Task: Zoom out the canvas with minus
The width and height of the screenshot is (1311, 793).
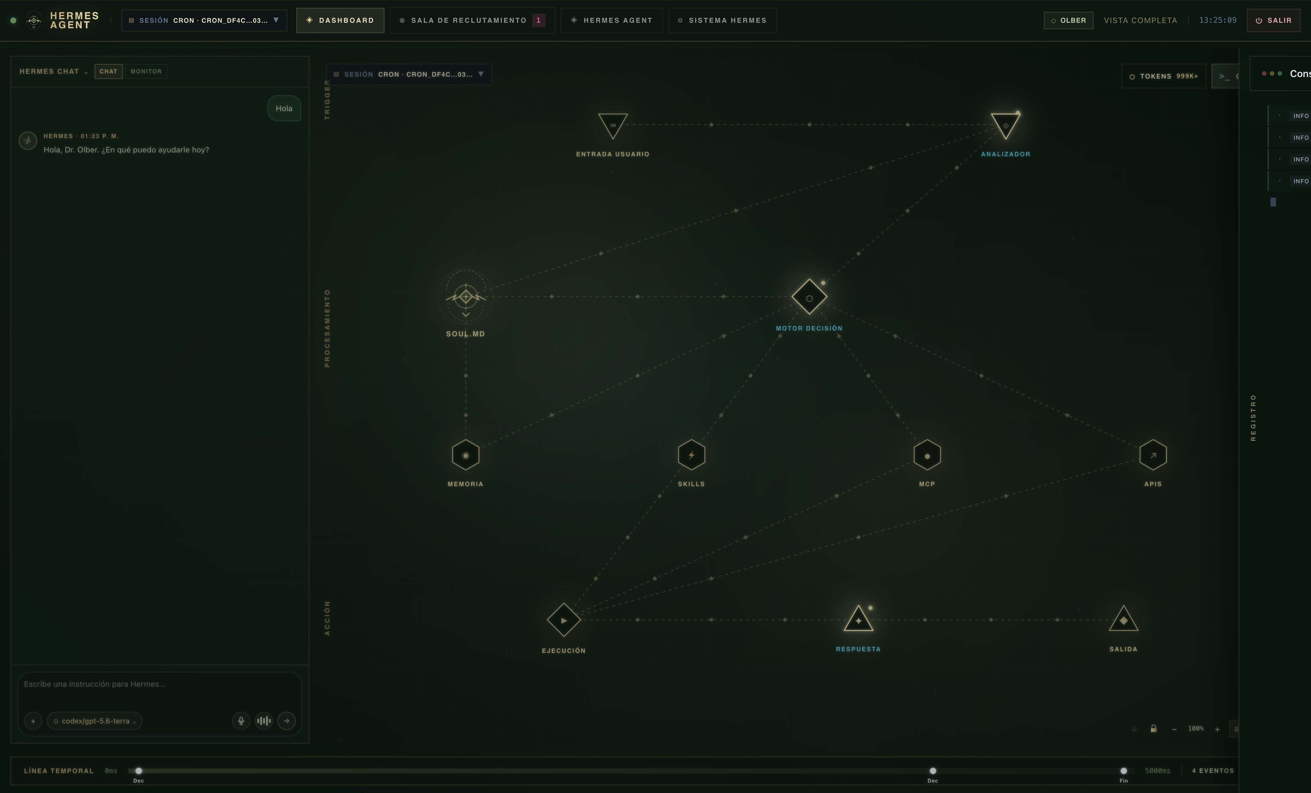Action: (1174, 729)
